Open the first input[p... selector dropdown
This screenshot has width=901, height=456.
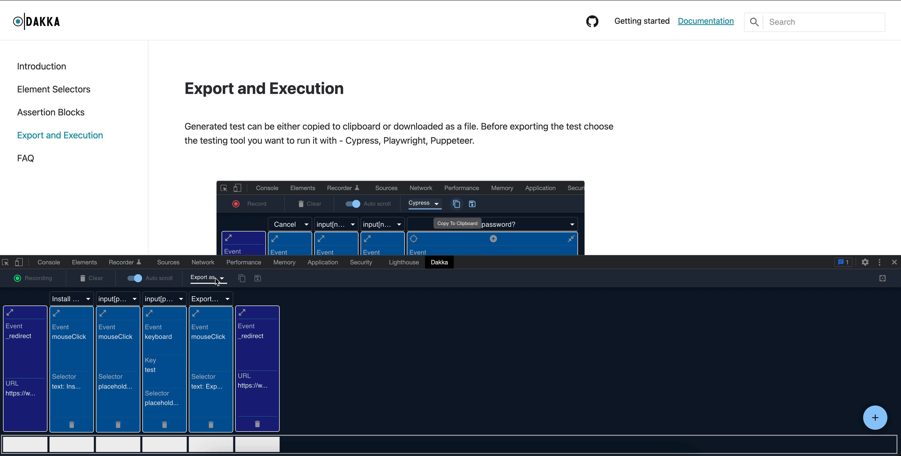point(118,299)
